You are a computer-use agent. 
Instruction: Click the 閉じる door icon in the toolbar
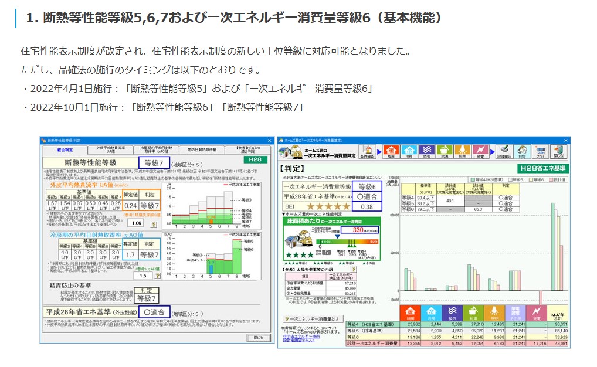pos(558,151)
